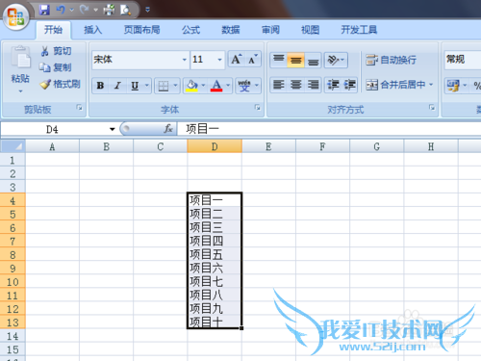Enable 自动换行 wrap text
The height and width of the screenshot is (361, 481).
392,60
